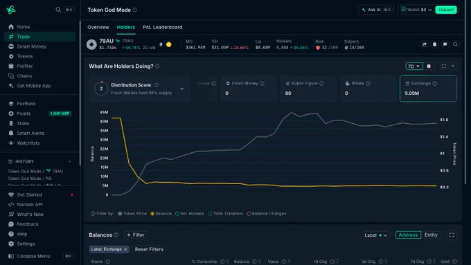Select the Exchange card
This screenshot has width=471, height=265.
pos(428,89)
